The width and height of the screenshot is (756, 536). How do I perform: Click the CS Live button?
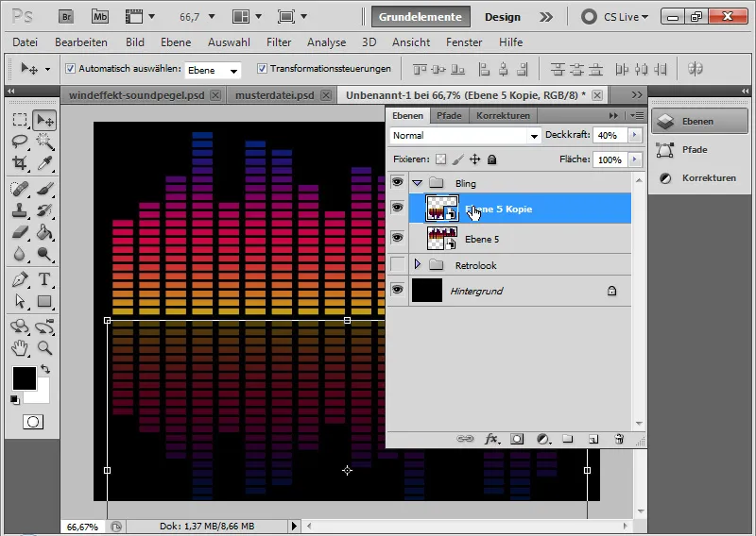[614, 17]
